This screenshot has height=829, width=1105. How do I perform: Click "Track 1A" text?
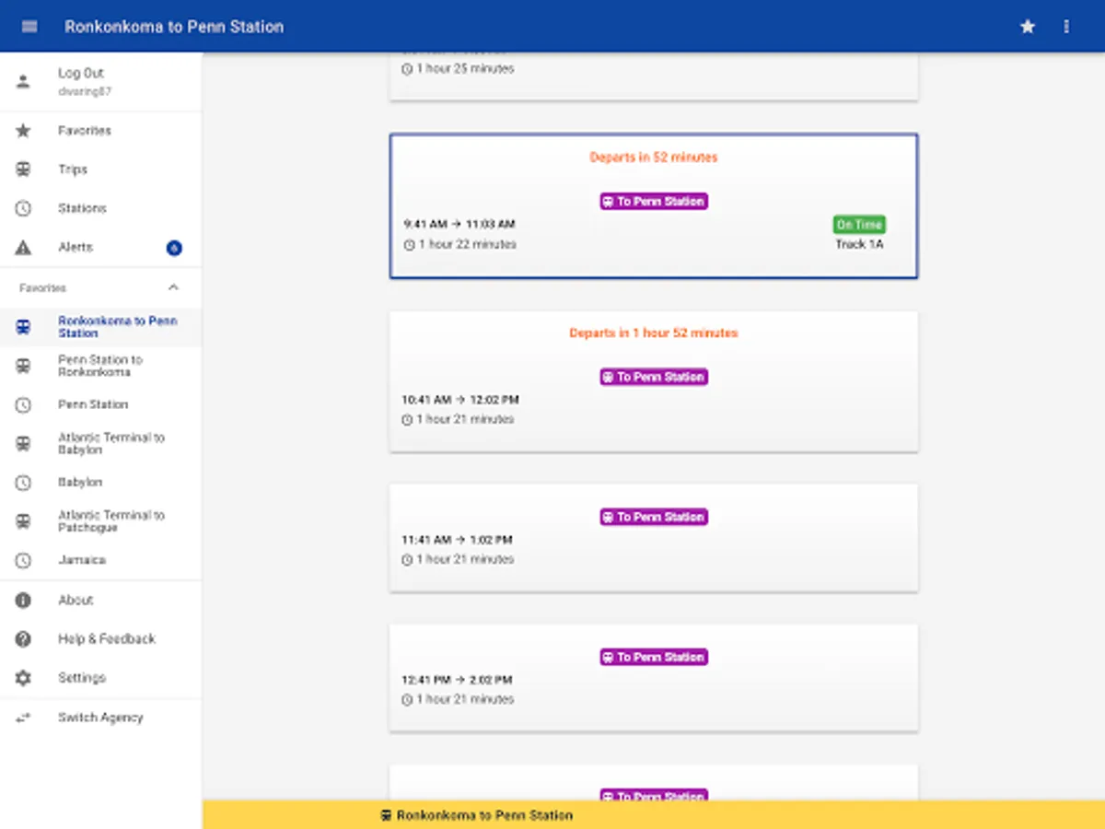click(x=859, y=244)
